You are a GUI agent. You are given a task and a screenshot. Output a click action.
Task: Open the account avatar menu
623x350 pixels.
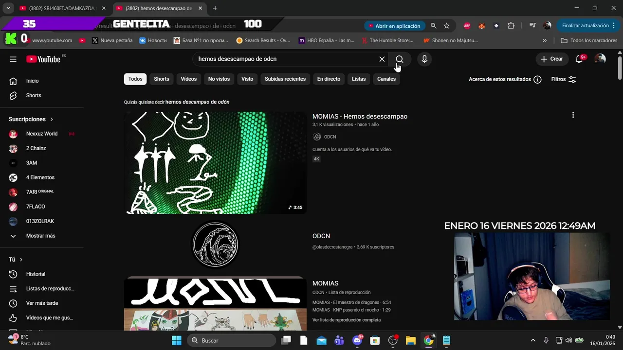(x=600, y=59)
